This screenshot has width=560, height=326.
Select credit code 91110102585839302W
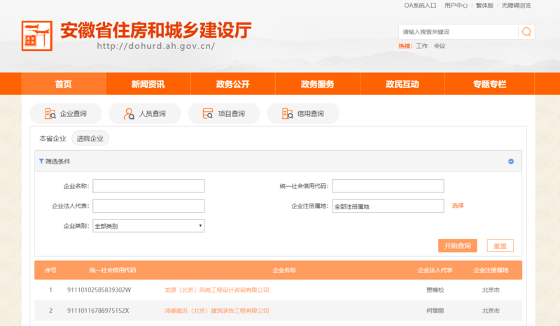99,290
